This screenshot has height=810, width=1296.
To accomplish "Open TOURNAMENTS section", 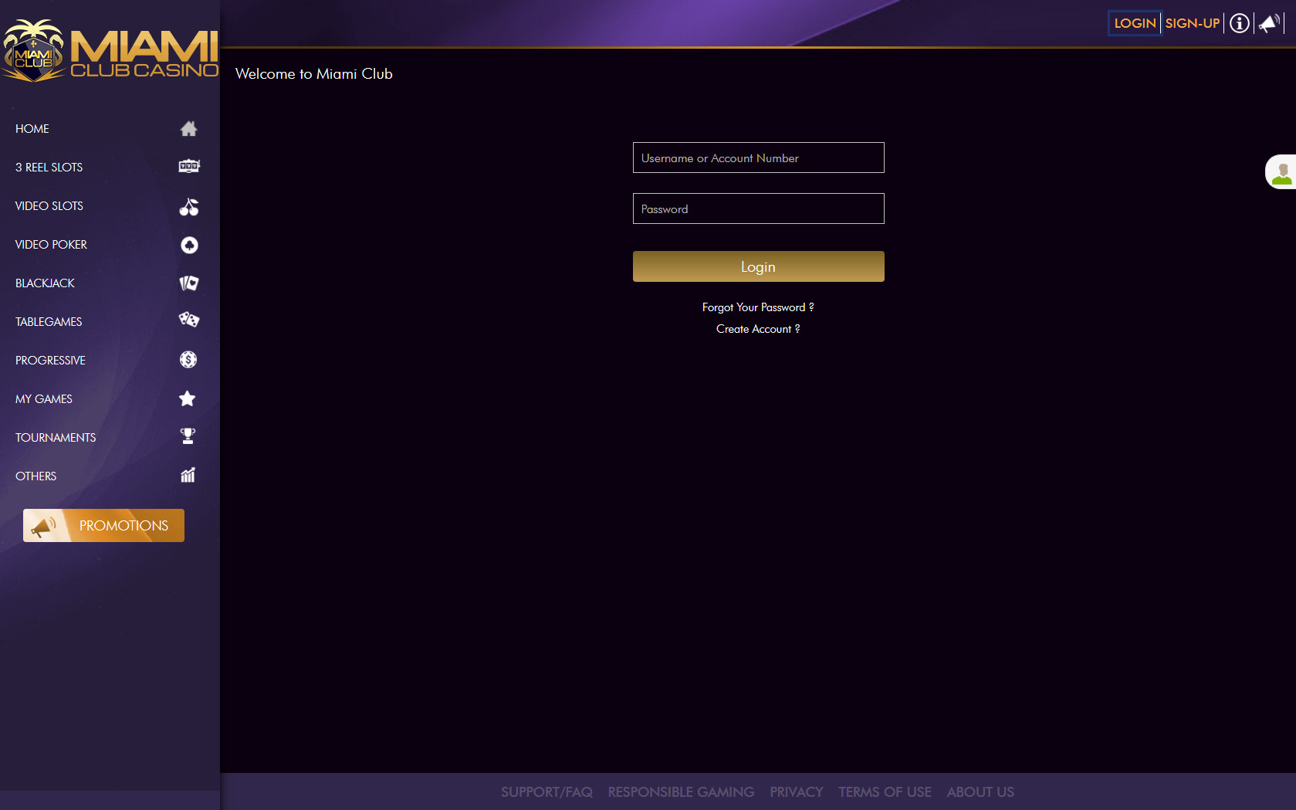I will pyautogui.click(x=56, y=438).
